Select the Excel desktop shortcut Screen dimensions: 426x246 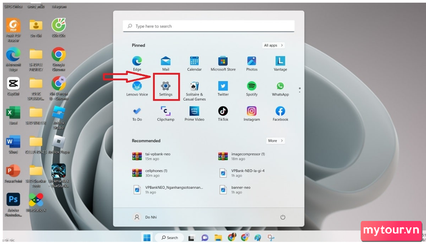tap(13, 115)
